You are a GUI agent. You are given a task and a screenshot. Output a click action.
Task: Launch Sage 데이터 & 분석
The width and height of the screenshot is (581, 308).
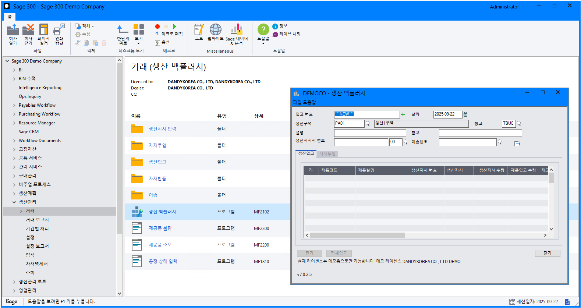click(x=237, y=35)
